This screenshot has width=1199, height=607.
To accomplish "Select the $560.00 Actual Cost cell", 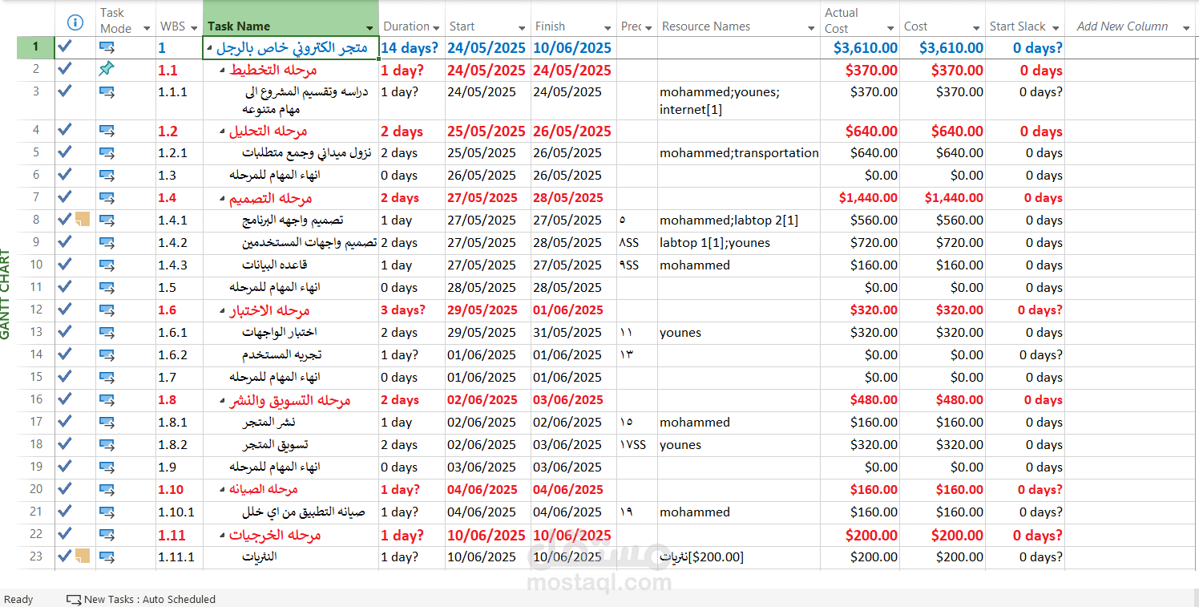I will 862,220.
